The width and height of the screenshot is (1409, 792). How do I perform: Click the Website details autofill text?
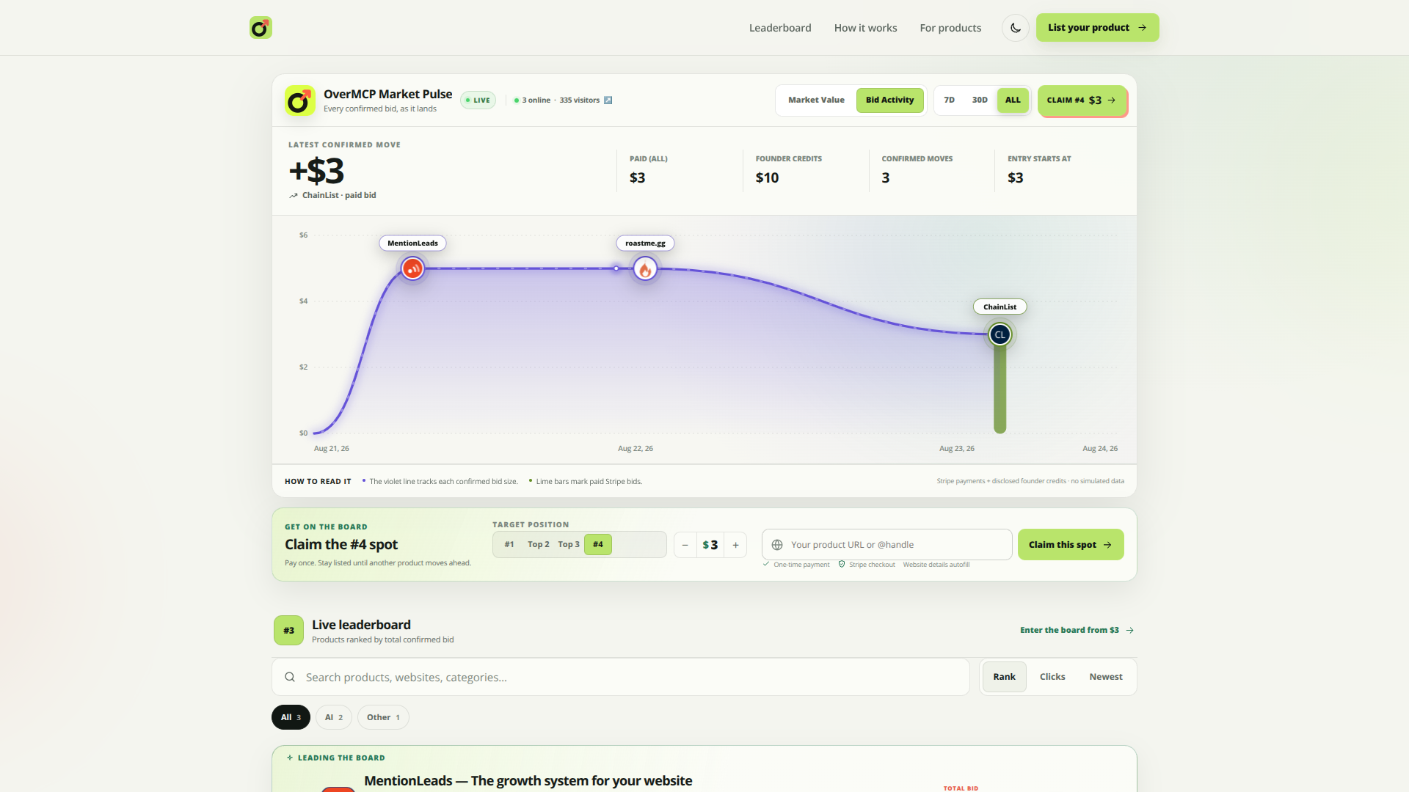point(936,565)
